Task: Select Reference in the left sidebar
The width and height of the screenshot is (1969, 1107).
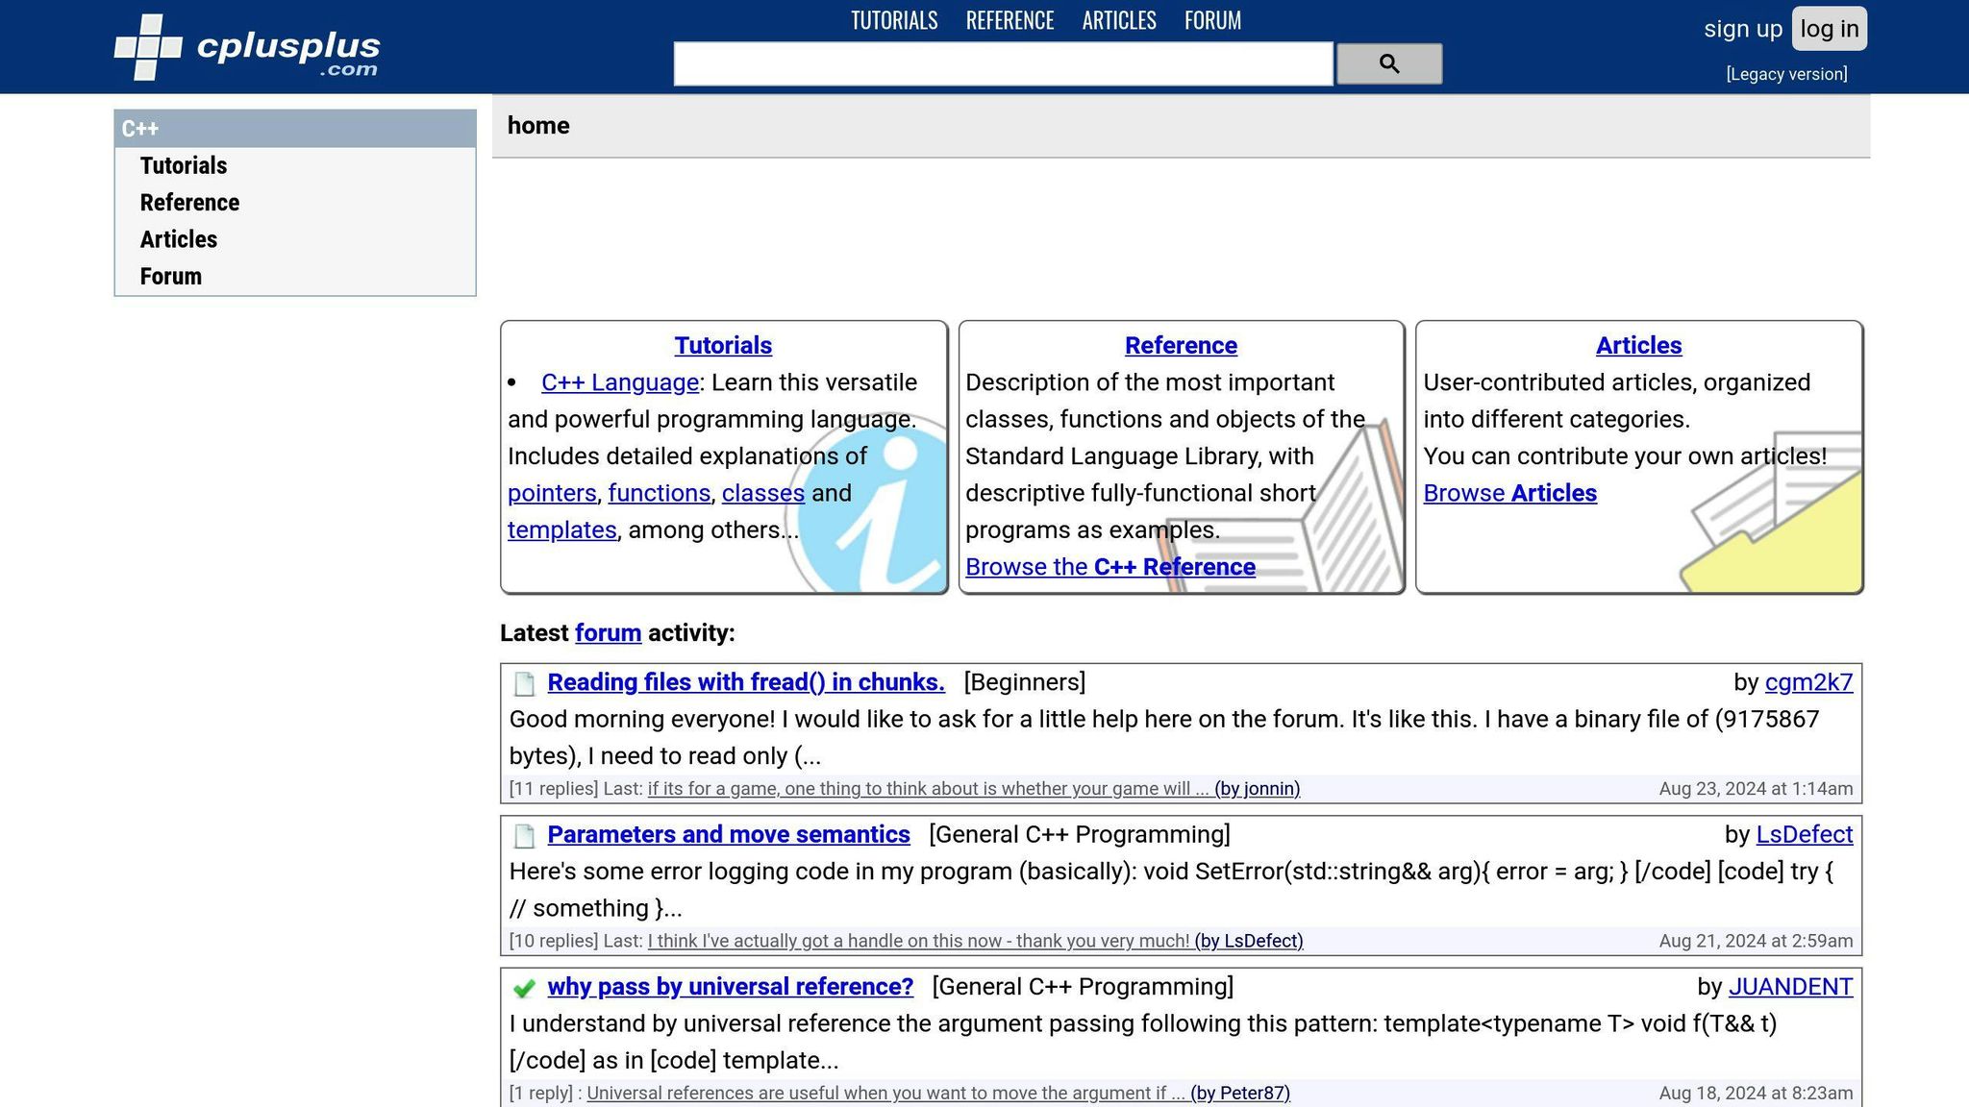Action: tap(189, 202)
